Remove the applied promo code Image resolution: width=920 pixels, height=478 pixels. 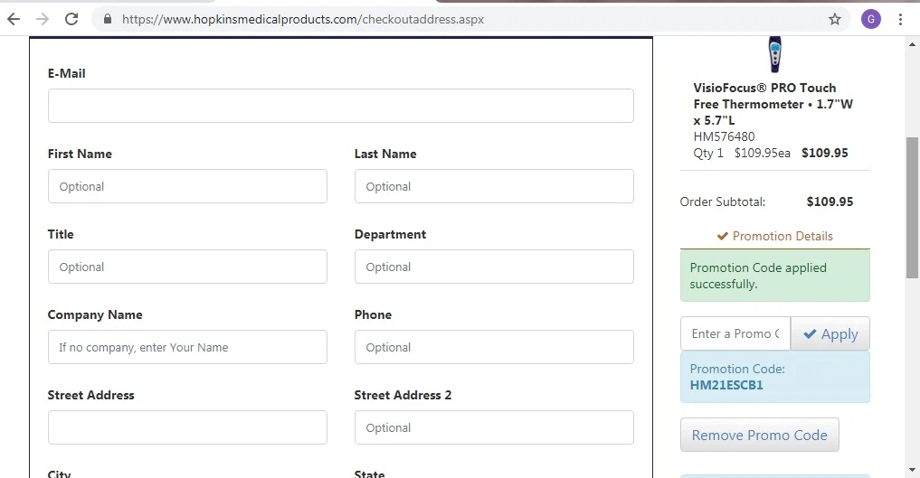[x=759, y=435]
